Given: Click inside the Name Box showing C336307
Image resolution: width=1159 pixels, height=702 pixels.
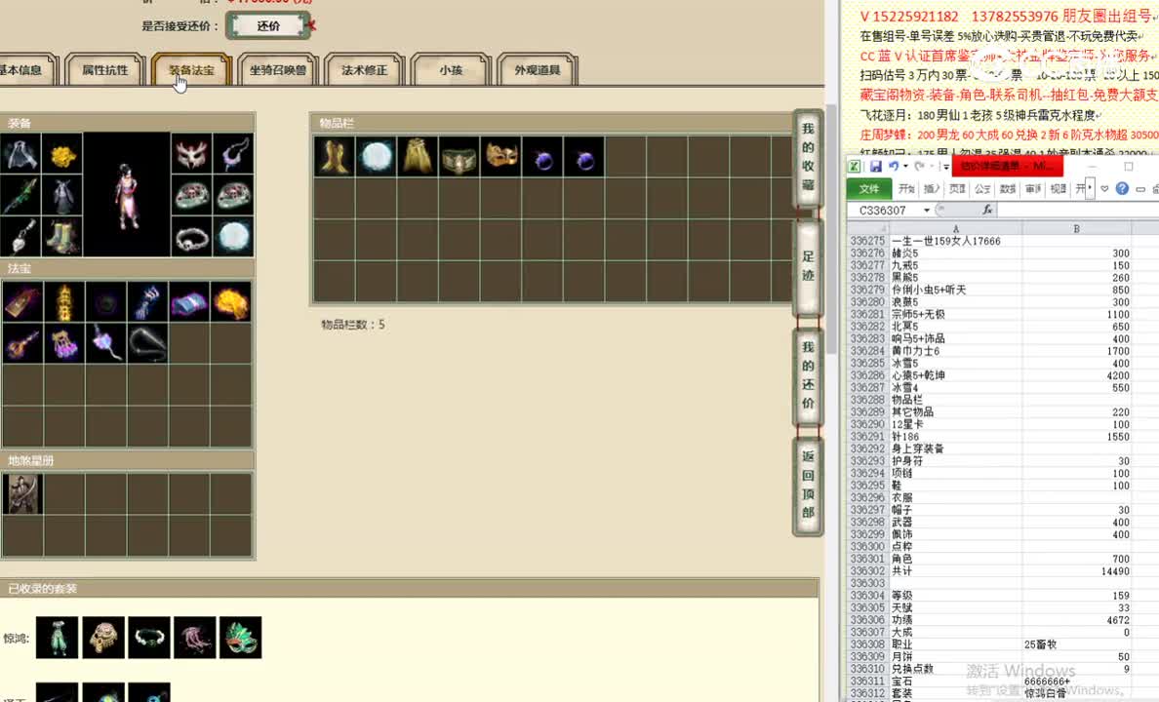Looking at the screenshot, I should point(883,210).
